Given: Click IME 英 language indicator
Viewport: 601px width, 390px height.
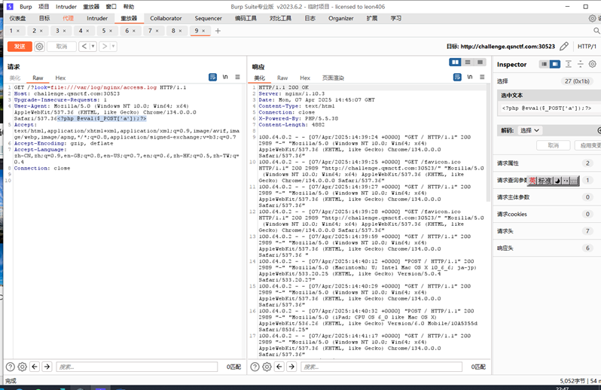Looking at the screenshot, I should tap(532, 181).
